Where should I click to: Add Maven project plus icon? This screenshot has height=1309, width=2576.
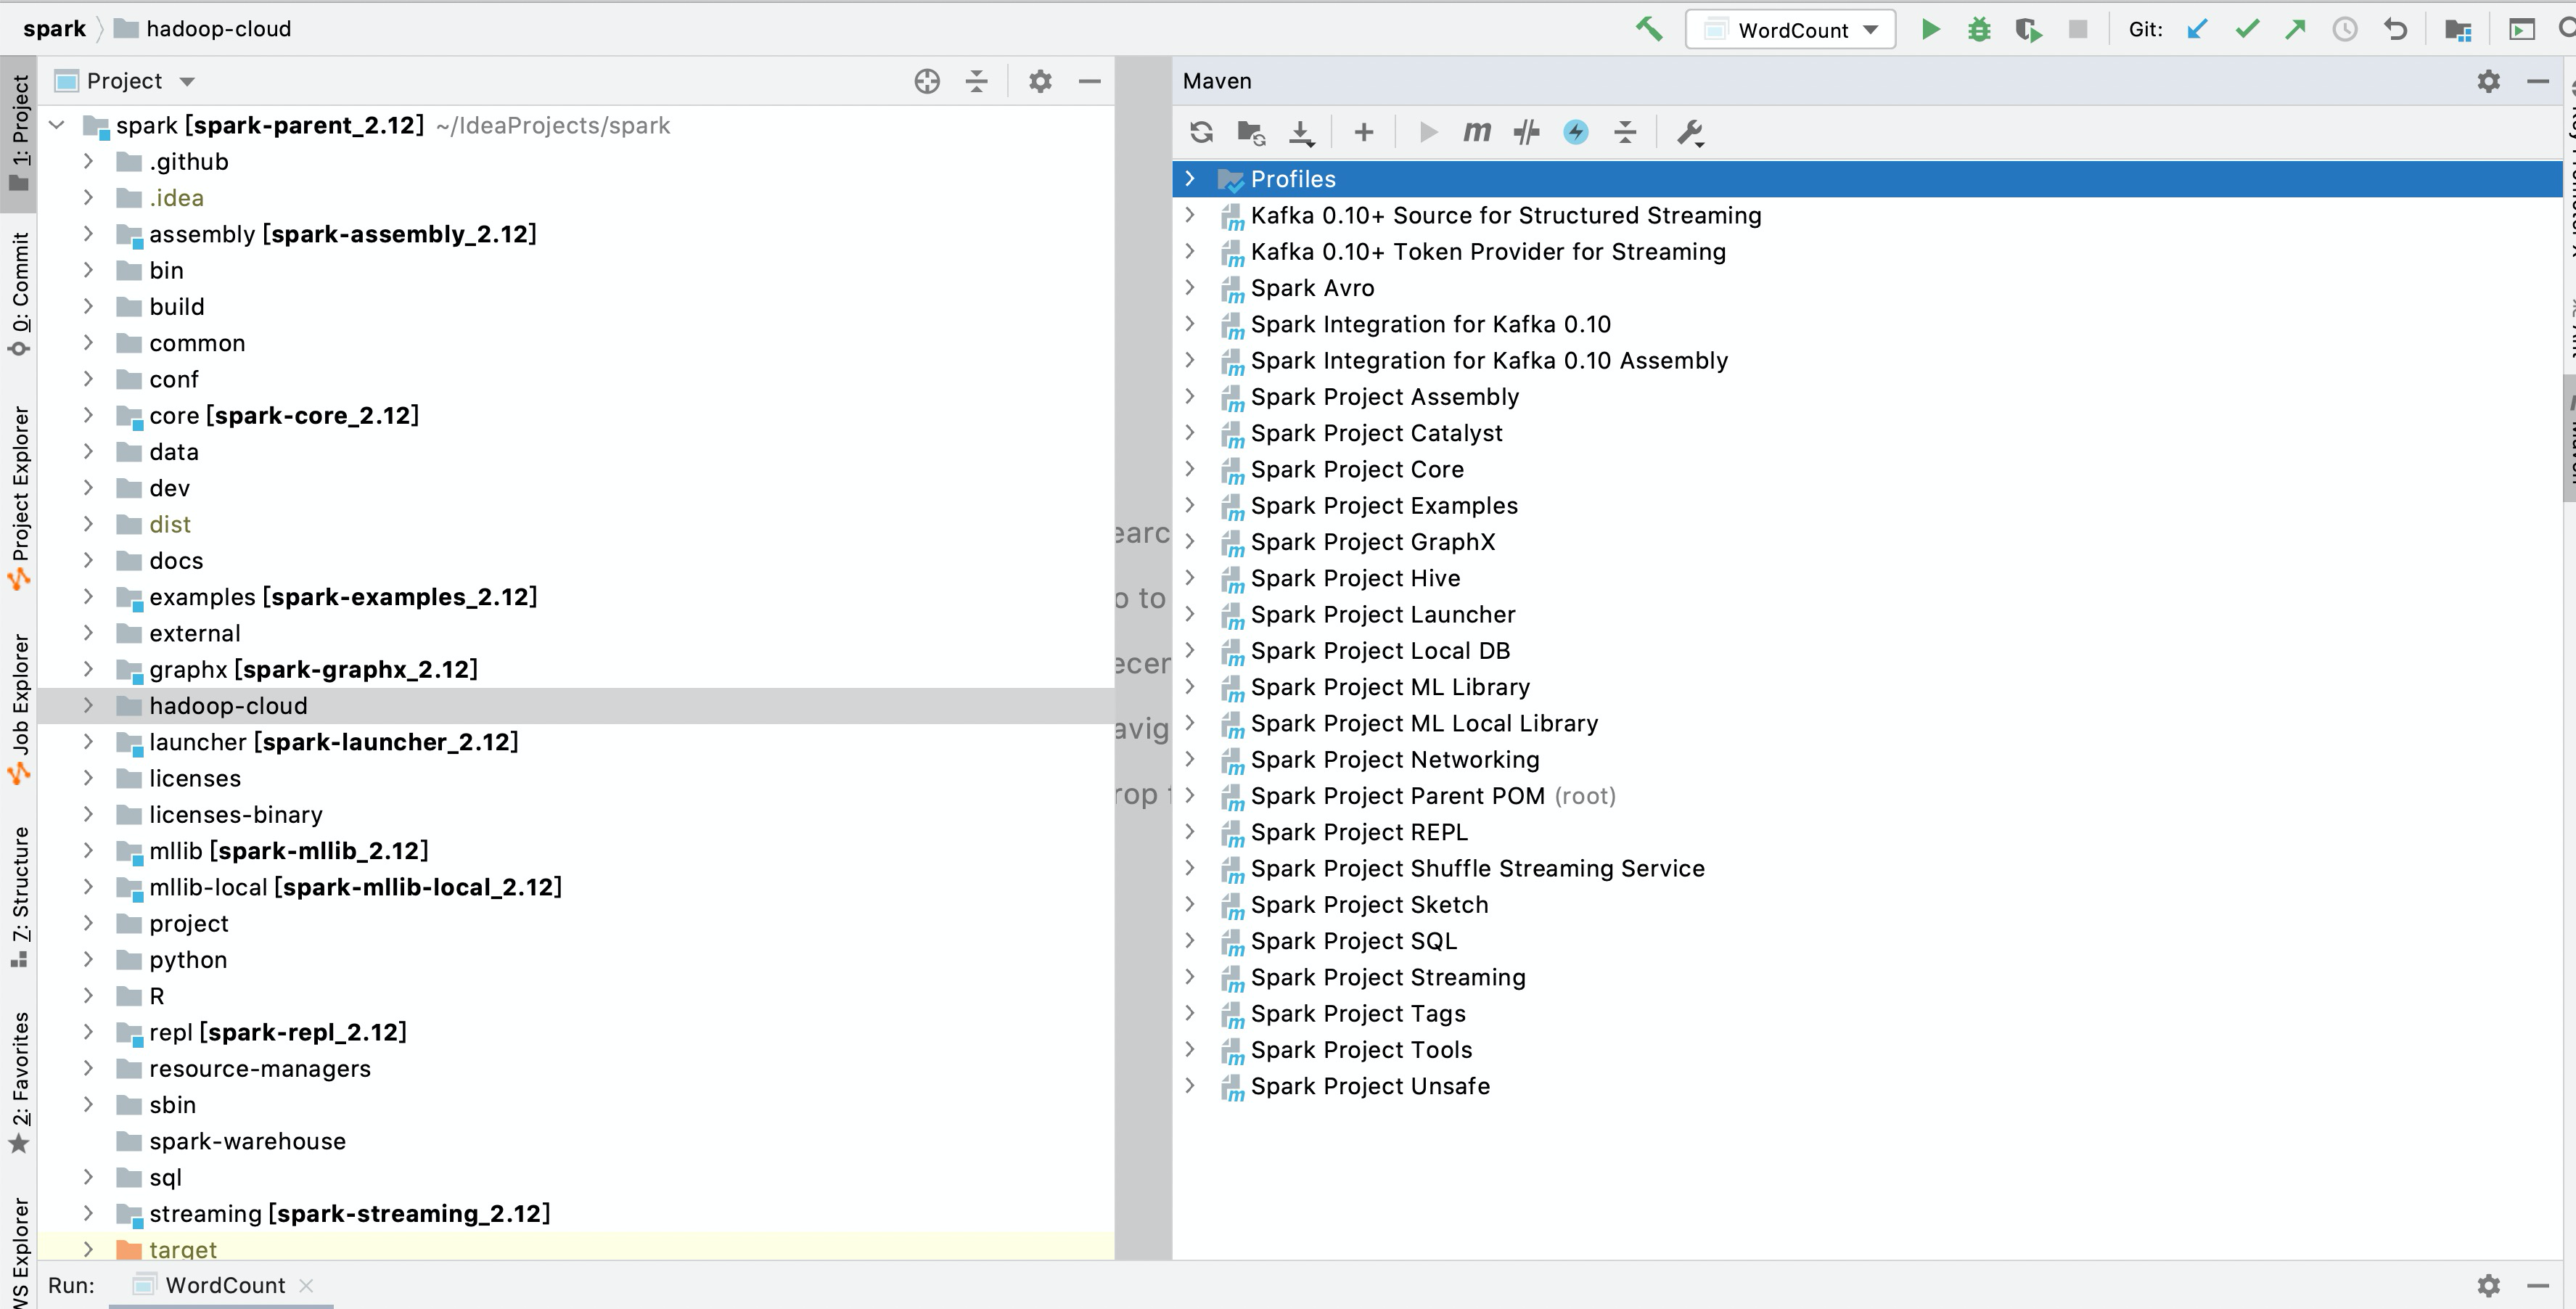(1364, 132)
